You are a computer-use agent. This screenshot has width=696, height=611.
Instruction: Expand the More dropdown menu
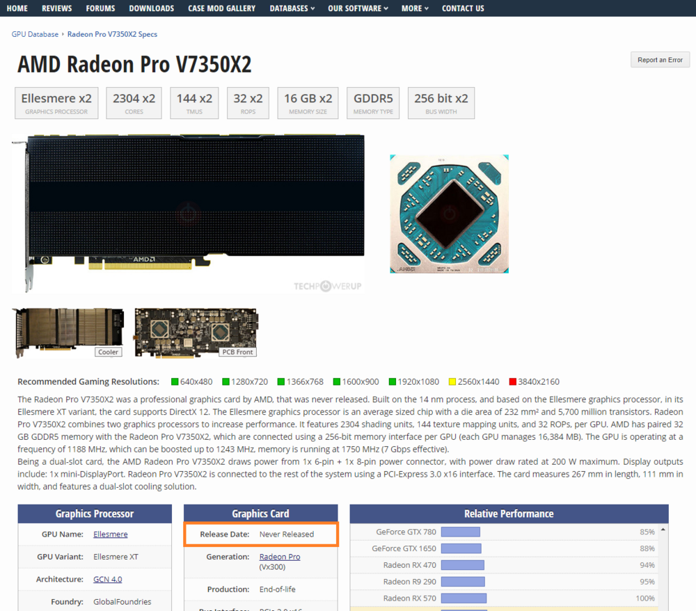click(415, 8)
